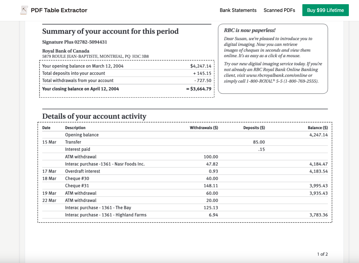The width and height of the screenshot is (359, 263).
Task: Select the Overdraft interest description
Action: point(83,171)
